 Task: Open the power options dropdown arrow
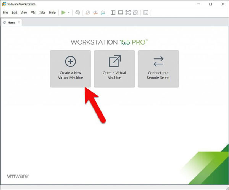pyautogui.click(x=69, y=13)
